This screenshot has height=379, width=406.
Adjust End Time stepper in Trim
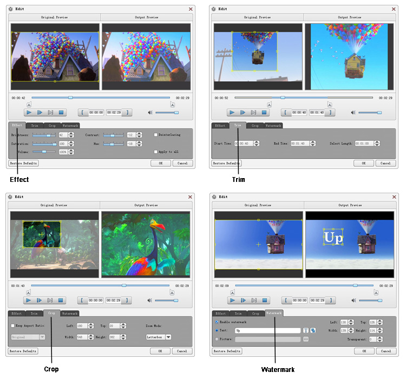(x=312, y=143)
